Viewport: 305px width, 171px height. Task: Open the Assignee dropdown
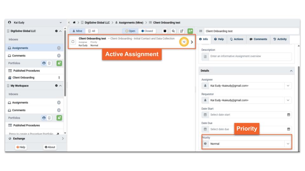[x=288, y=86]
